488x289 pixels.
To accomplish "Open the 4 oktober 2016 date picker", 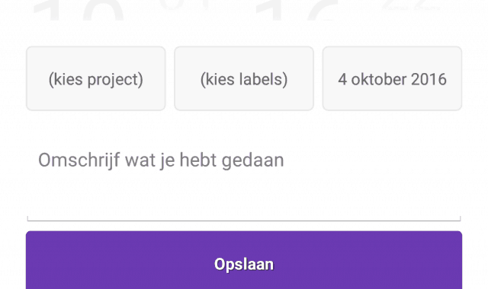I will click(392, 78).
